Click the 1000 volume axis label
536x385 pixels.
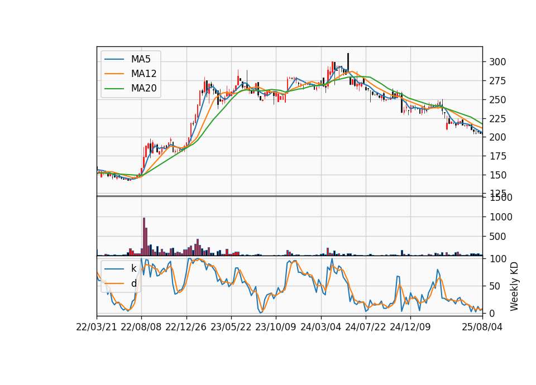tap(501, 217)
